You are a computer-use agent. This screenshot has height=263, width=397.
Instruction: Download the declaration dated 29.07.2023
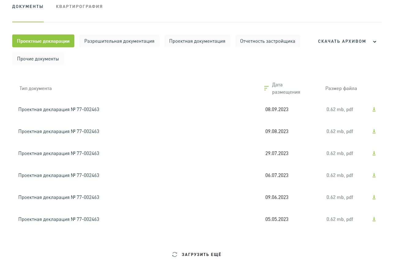(x=374, y=153)
